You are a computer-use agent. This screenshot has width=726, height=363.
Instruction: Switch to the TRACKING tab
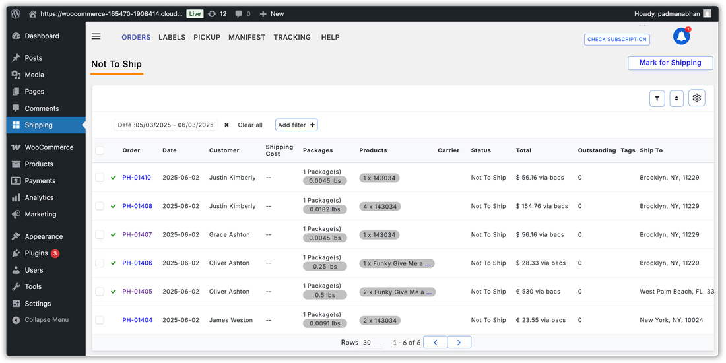[292, 37]
